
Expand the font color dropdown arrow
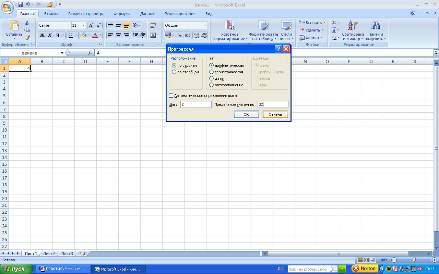(100, 35)
